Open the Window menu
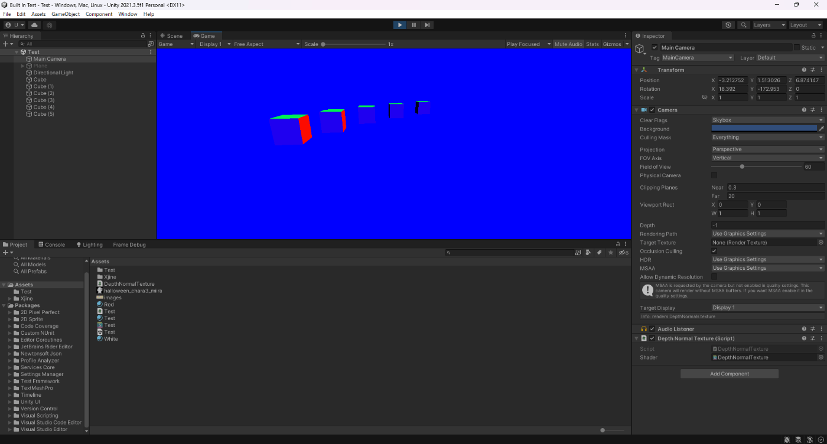The width and height of the screenshot is (827, 444). tap(128, 14)
